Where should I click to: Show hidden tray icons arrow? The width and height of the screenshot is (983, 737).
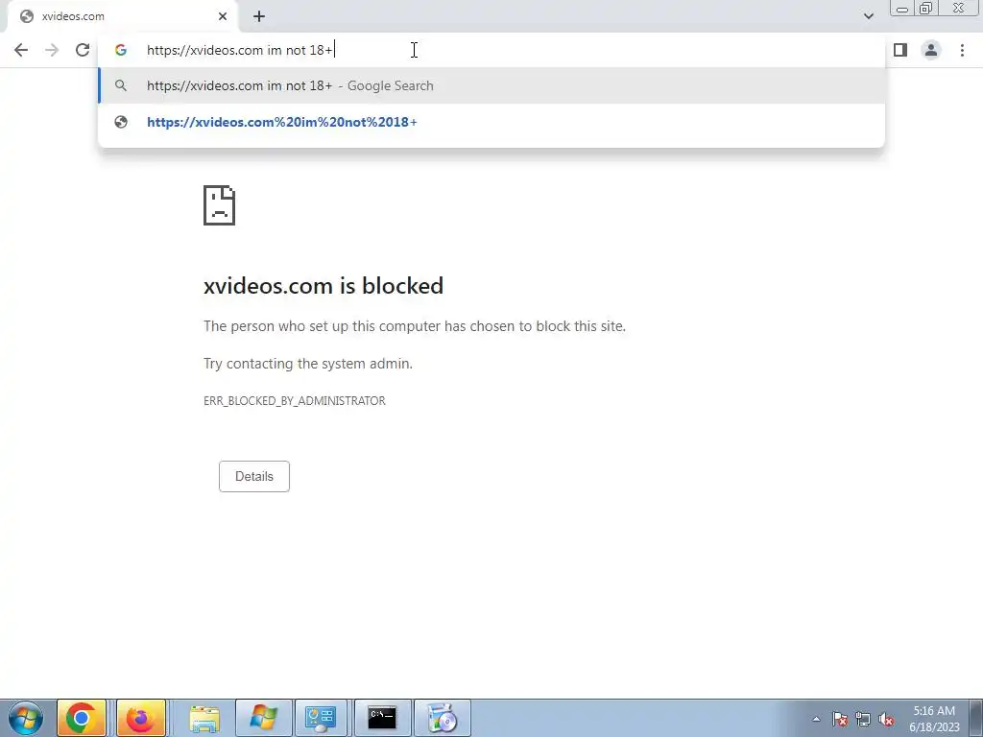click(816, 719)
